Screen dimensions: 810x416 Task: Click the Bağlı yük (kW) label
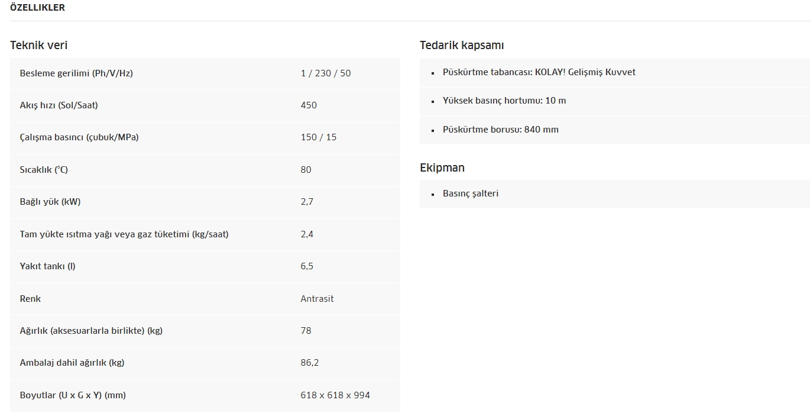point(50,202)
